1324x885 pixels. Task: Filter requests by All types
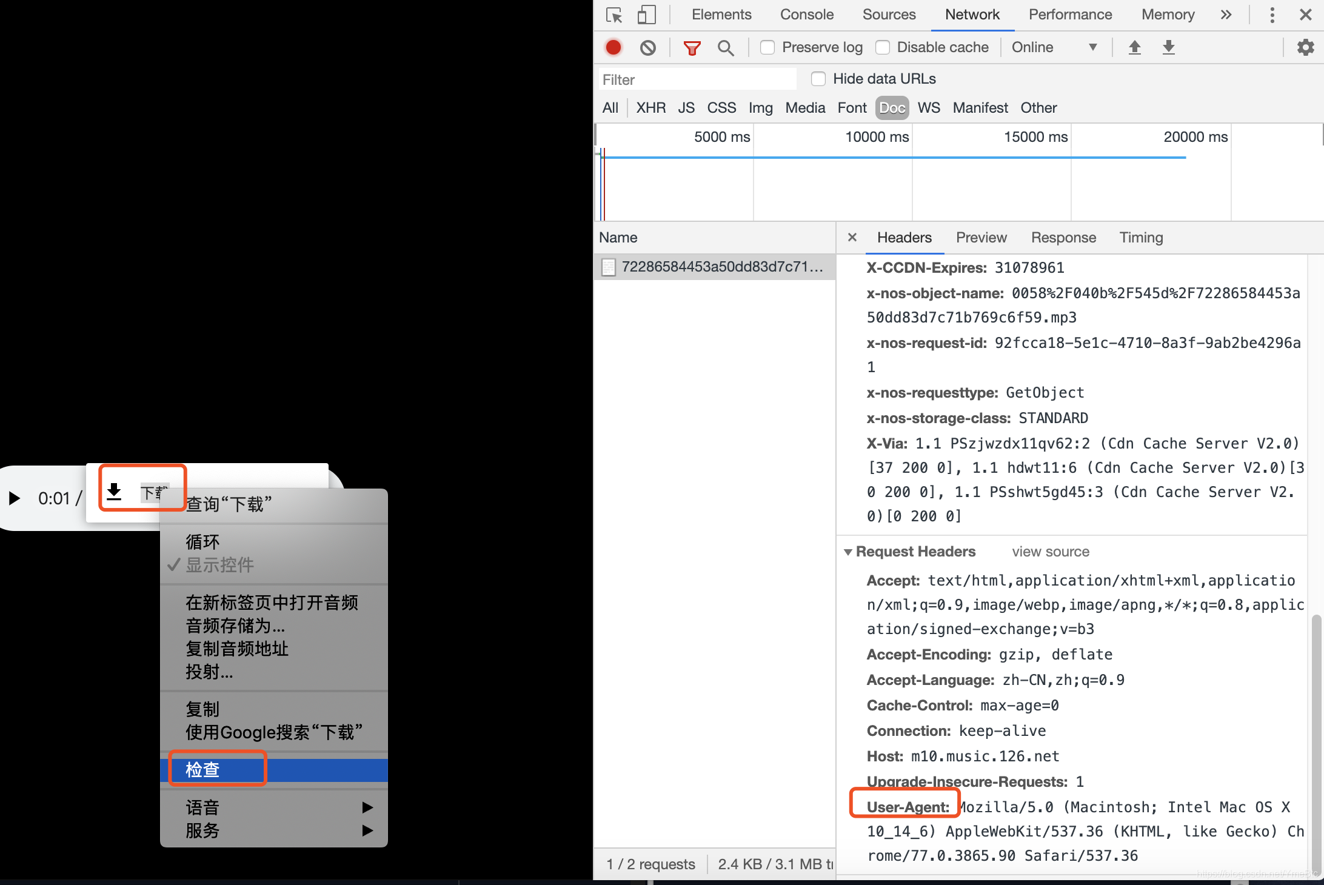point(610,108)
